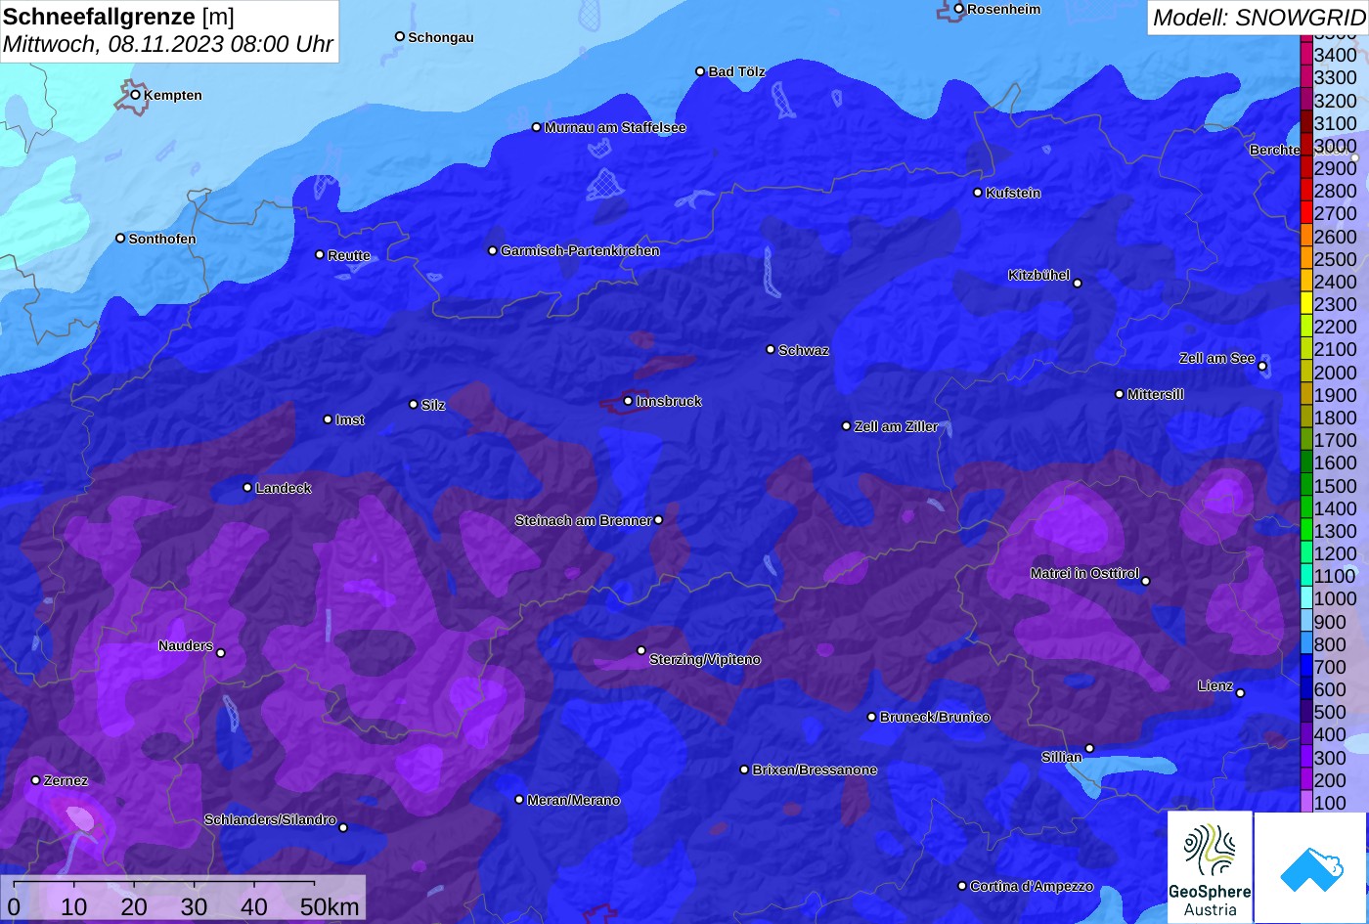
Task: Select the Schwaz marker
Action: [x=771, y=349]
